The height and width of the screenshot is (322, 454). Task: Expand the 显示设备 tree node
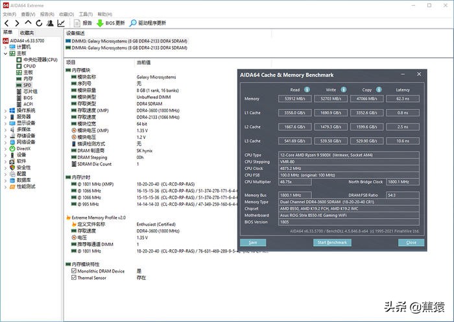coord(5,123)
